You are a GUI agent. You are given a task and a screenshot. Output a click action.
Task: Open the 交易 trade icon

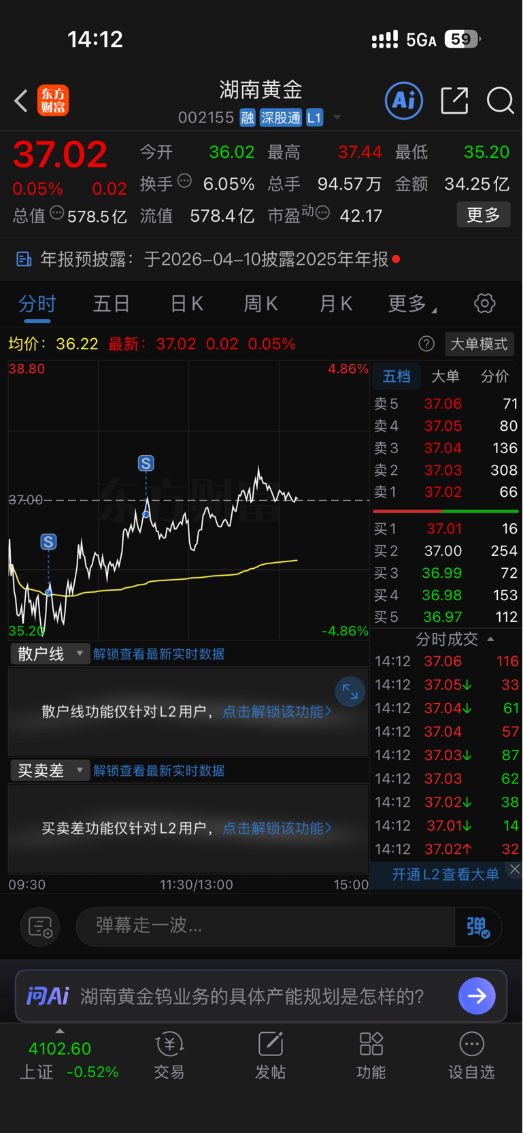point(169,1056)
